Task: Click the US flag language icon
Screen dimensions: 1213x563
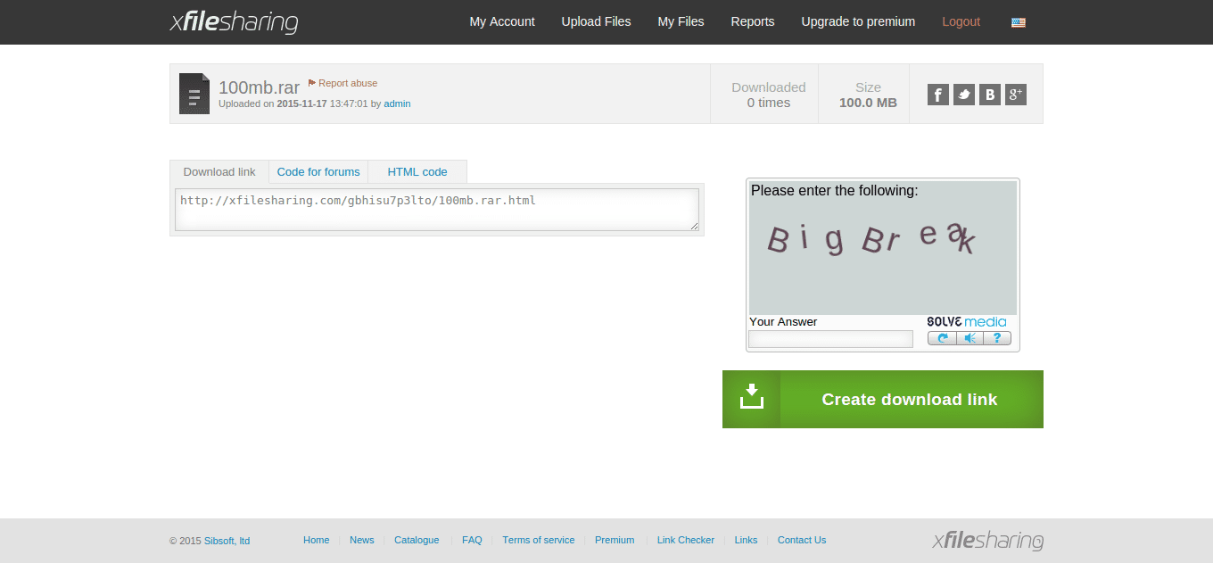Action: pyautogui.click(x=1019, y=22)
